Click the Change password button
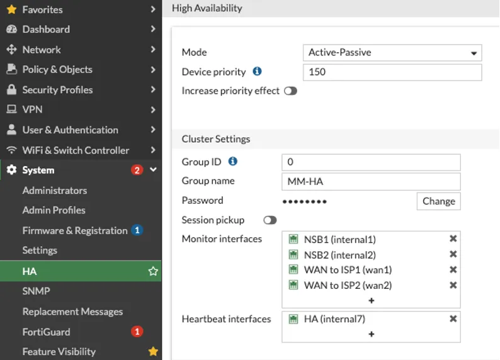 [x=438, y=201]
